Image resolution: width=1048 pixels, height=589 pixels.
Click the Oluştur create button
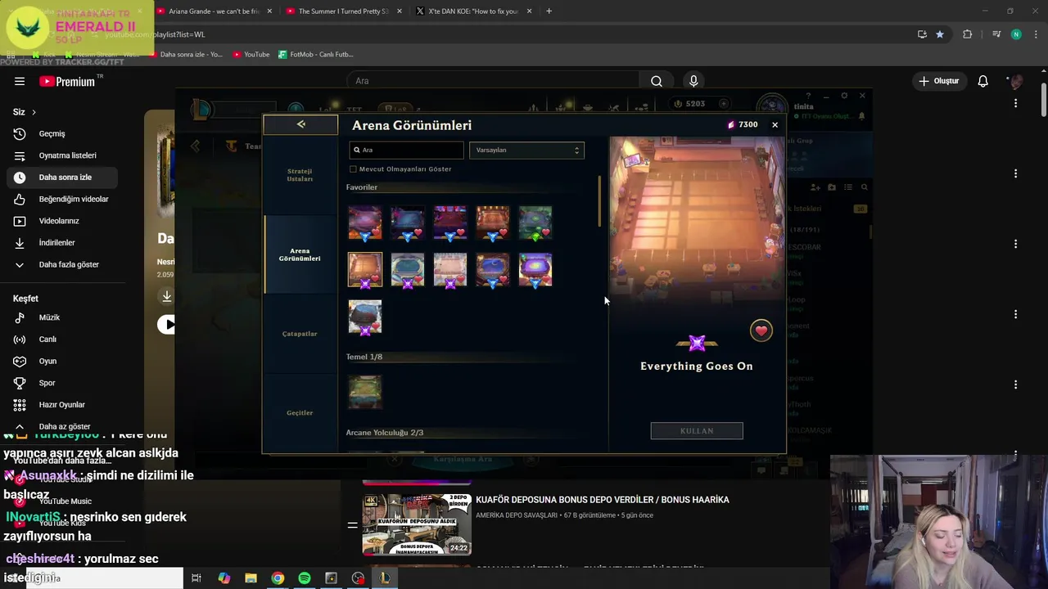[938, 81]
